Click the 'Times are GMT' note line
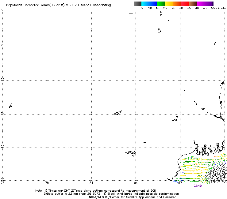This screenshot has width=227, height=199. (x=96, y=191)
